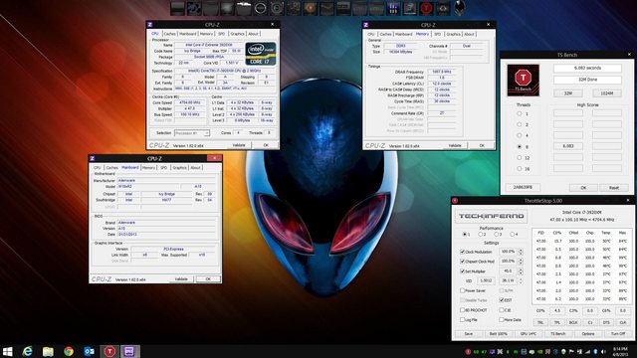Open the taskbar clock and date
The height and width of the screenshot is (358, 637).
[620, 351]
